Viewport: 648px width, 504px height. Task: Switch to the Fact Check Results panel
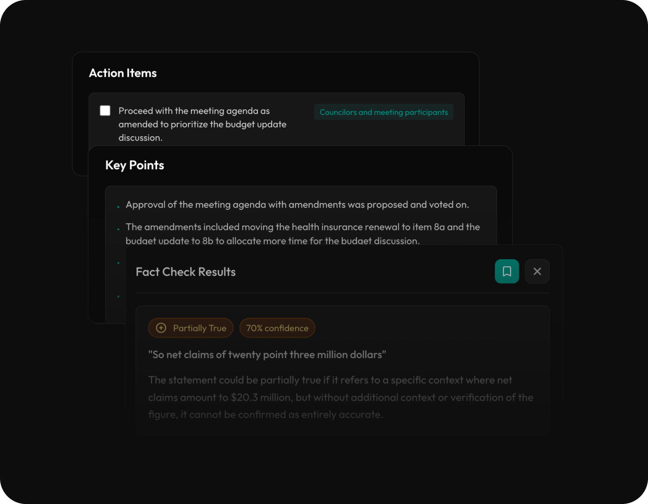click(x=185, y=271)
